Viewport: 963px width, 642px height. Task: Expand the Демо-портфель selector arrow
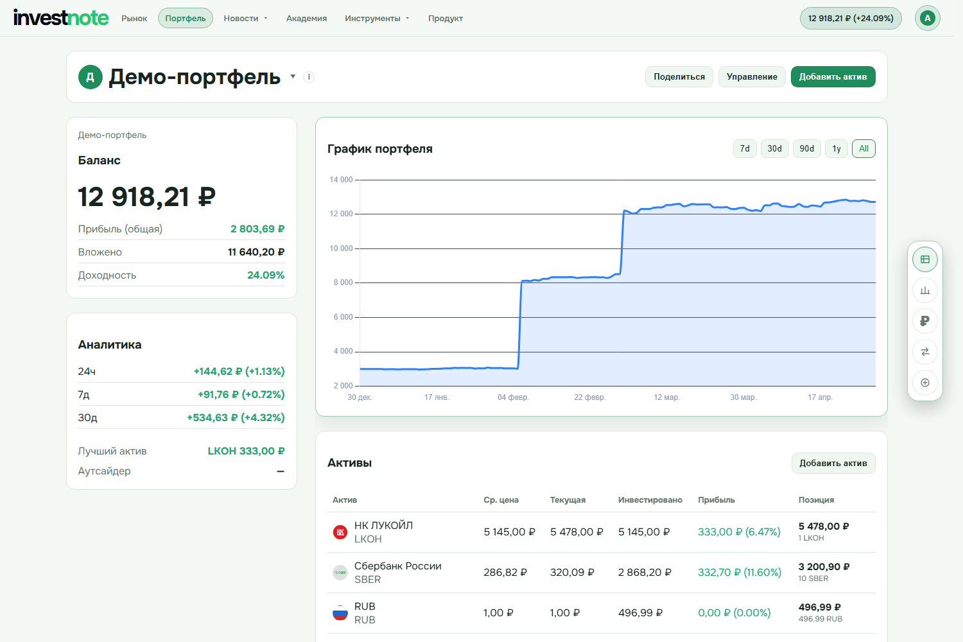click(x=293, y=76)
